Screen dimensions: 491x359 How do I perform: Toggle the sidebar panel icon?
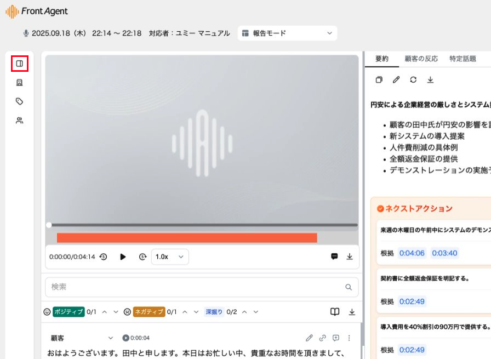(x=20, y=64)
